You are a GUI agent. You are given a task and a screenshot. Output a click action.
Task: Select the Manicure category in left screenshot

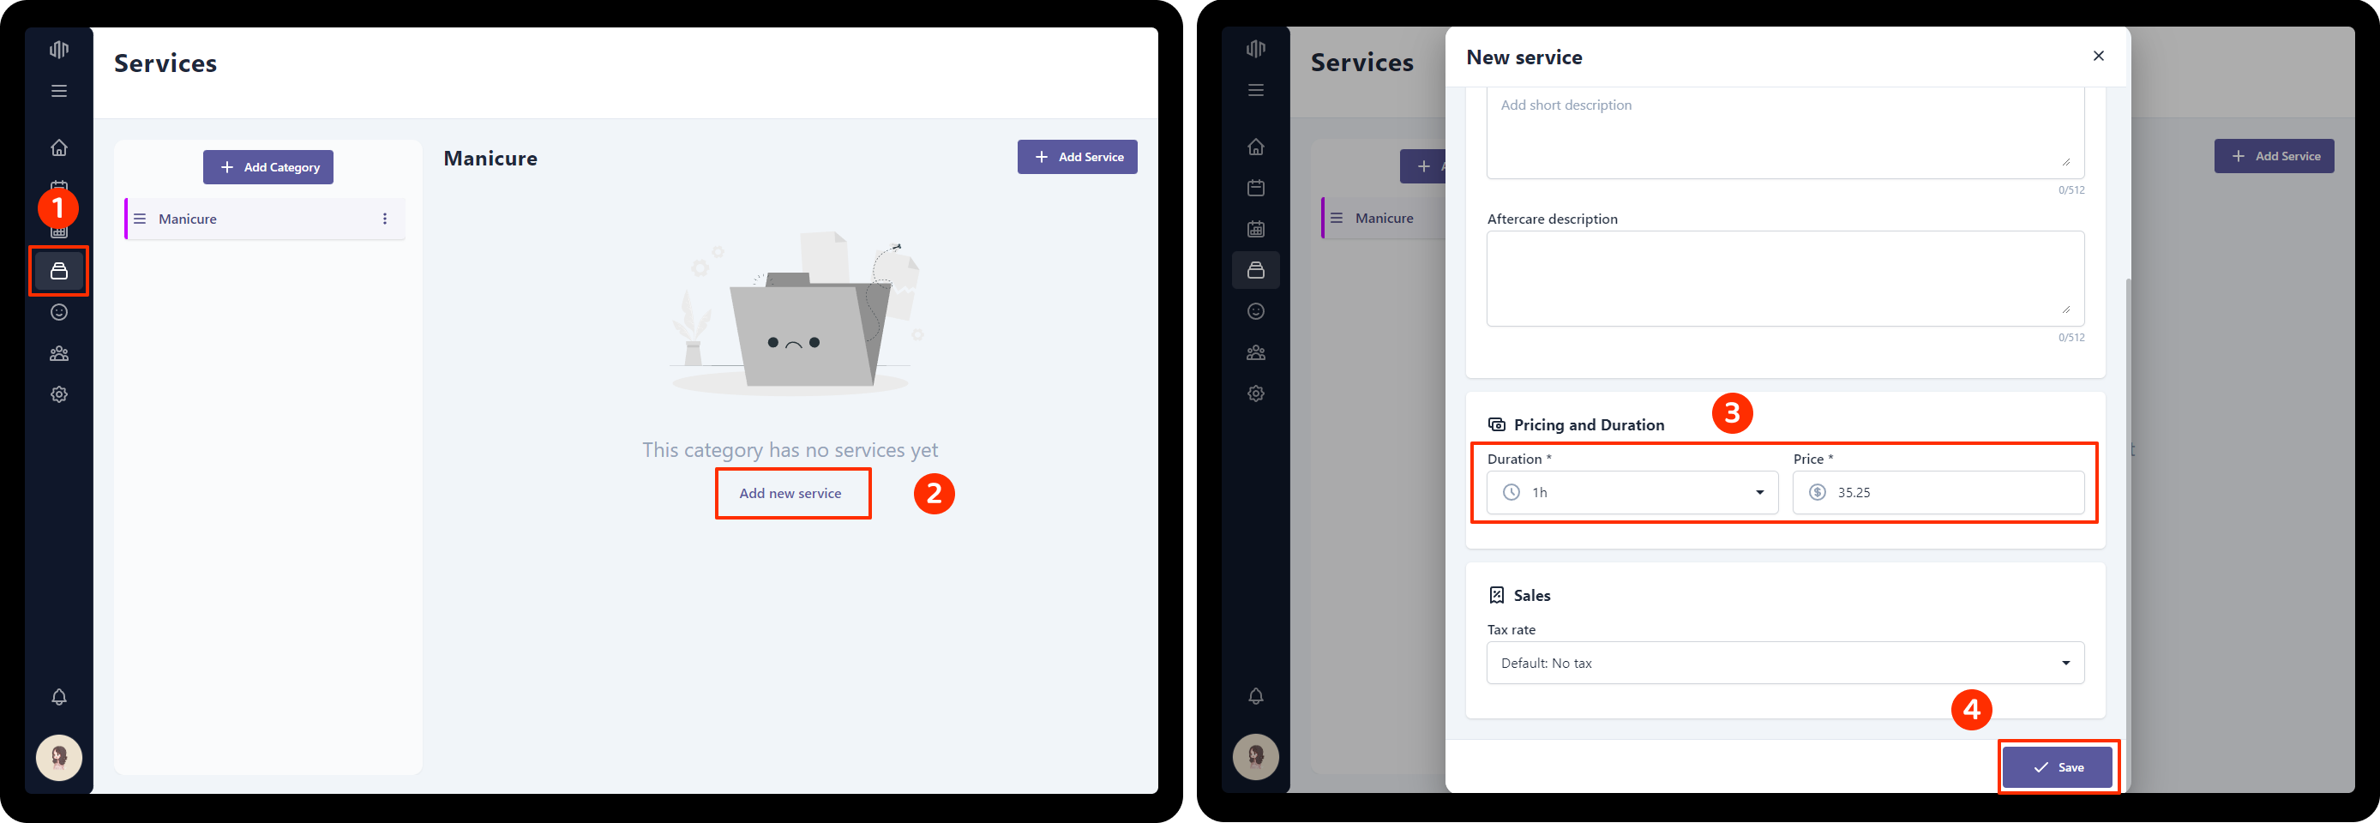tap(265, 219)
